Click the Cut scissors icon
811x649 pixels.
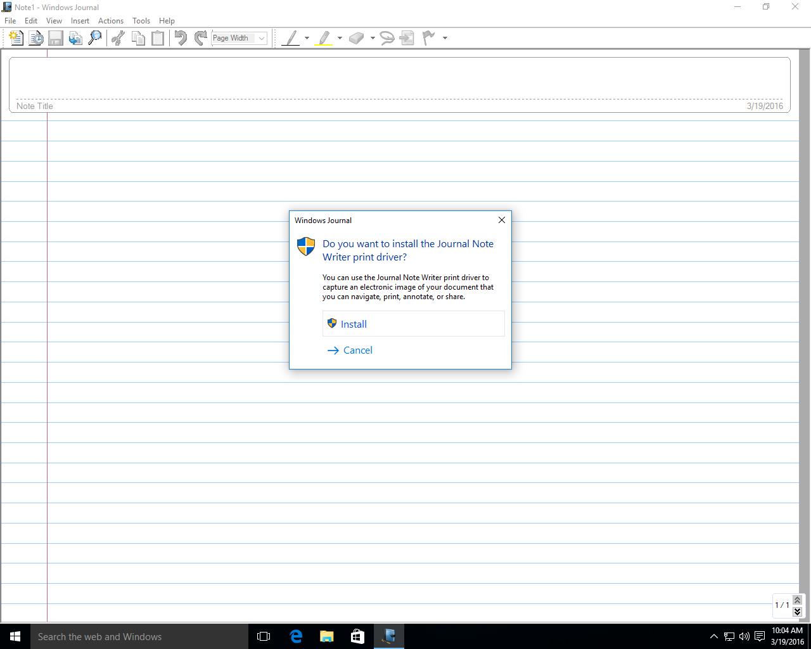coord(118,38)
